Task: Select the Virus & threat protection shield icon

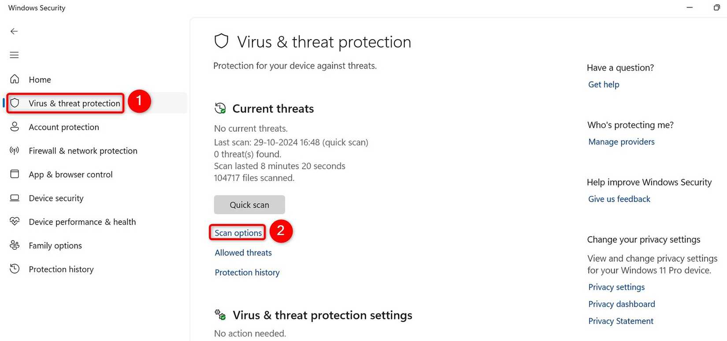Action: pos(15,102)
